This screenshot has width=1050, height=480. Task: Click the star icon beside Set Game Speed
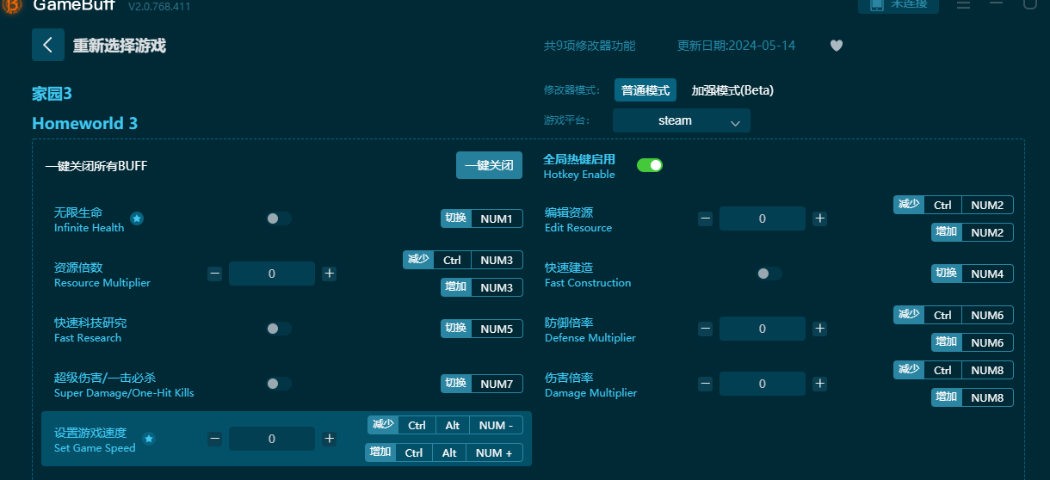point(149,439)
